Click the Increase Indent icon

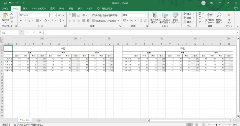pyautogui.click(x=88, y=21)
